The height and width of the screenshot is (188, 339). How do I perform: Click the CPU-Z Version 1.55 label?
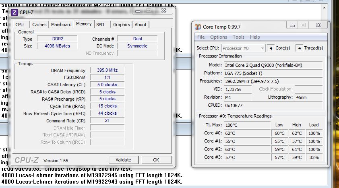click(x=56, y=161)
